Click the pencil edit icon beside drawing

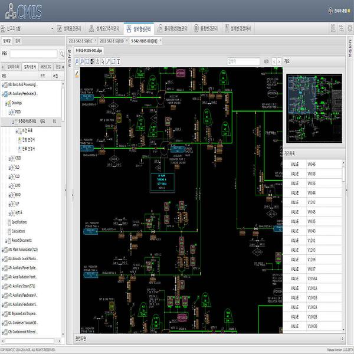[76, 72]
